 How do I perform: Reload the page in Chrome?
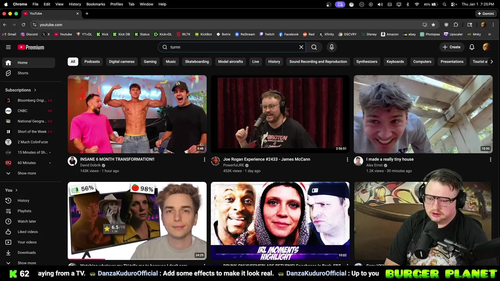(23, 25)
